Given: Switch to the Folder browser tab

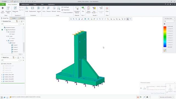Looking at the screenshot, I should 13,18.
